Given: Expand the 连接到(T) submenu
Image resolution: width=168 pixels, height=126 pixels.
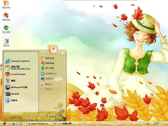Looking at the screenshot, I should pyautogui.click(x=53, y=79).
